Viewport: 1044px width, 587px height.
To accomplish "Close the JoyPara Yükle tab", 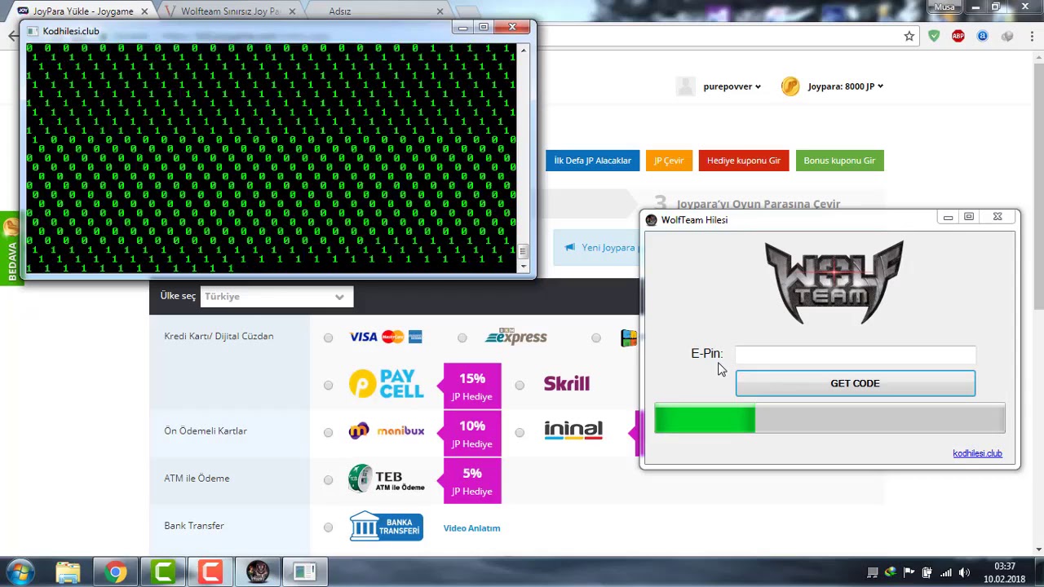I will (x=146, y=11).
